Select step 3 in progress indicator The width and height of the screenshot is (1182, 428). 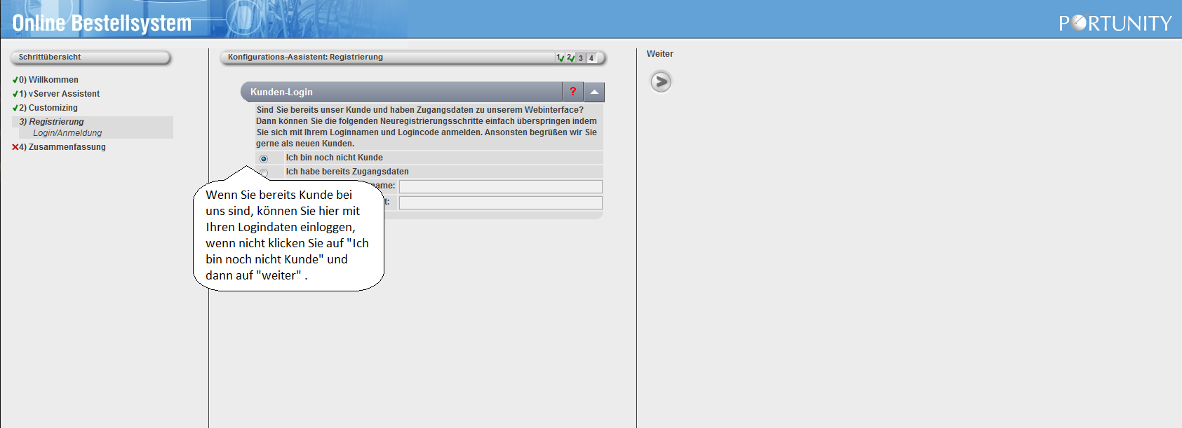[581, 58]
